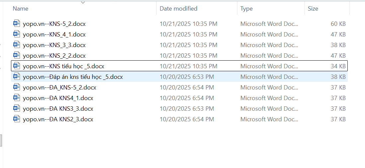Click date modified of ĐA KNS4_1.docx row

187,98
